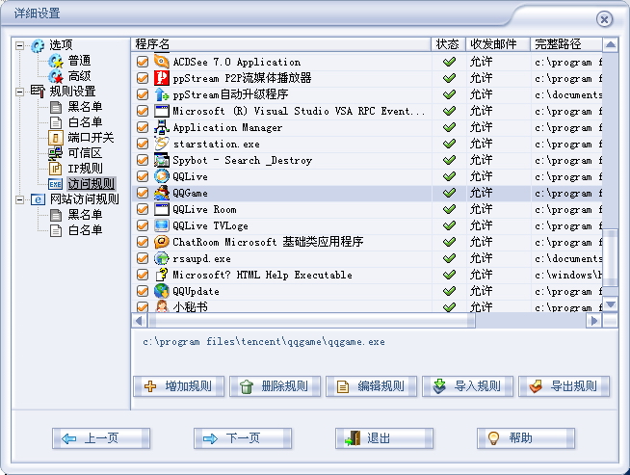Click the QQGame penguin icon
Image resolution: width=630 pixels, height=475 pixels.
162,193
